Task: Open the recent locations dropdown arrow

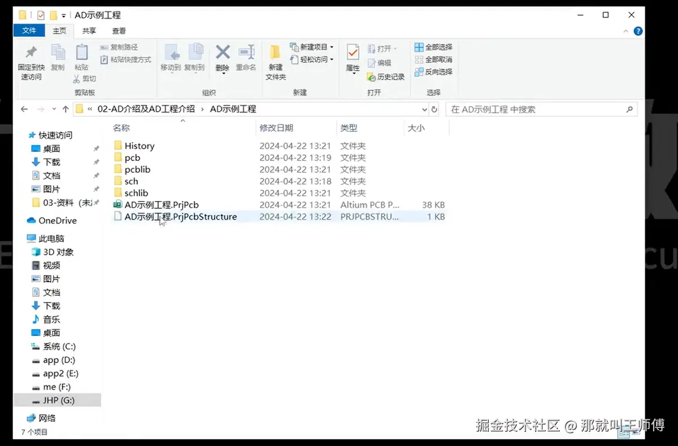Action: [x=54, y=109]
